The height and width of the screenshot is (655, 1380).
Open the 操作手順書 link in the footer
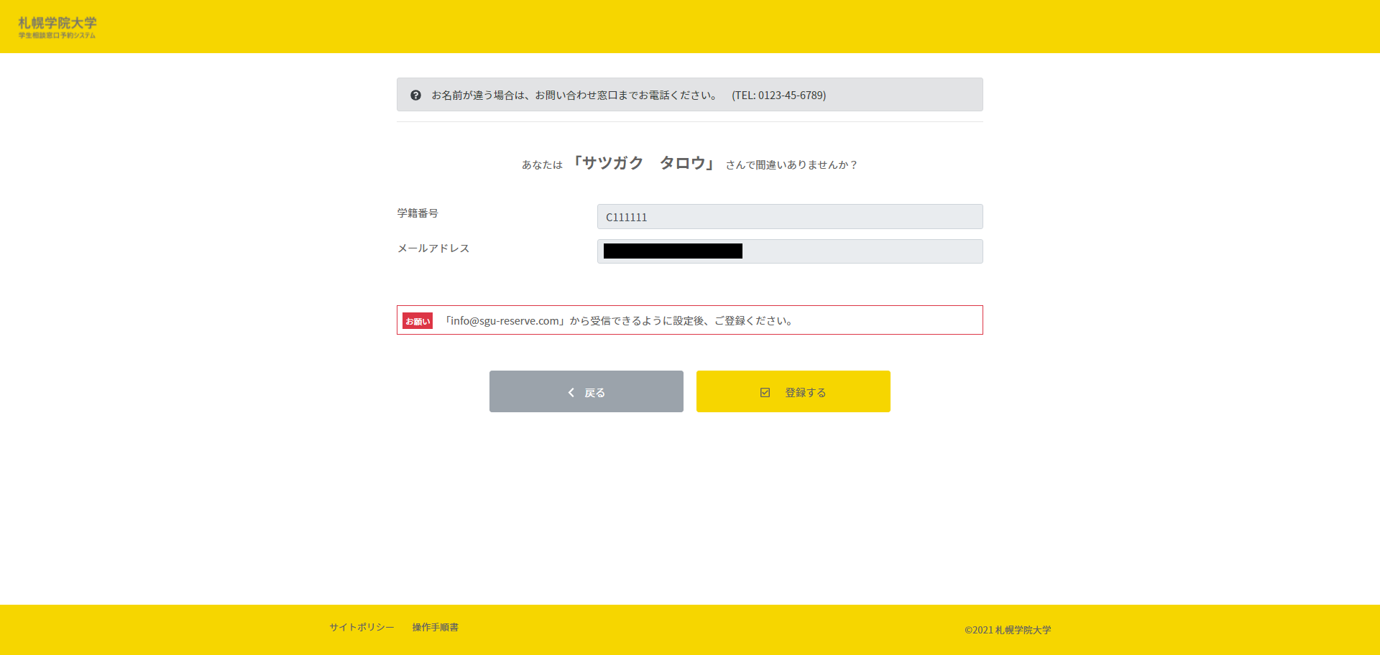[435, 626]
